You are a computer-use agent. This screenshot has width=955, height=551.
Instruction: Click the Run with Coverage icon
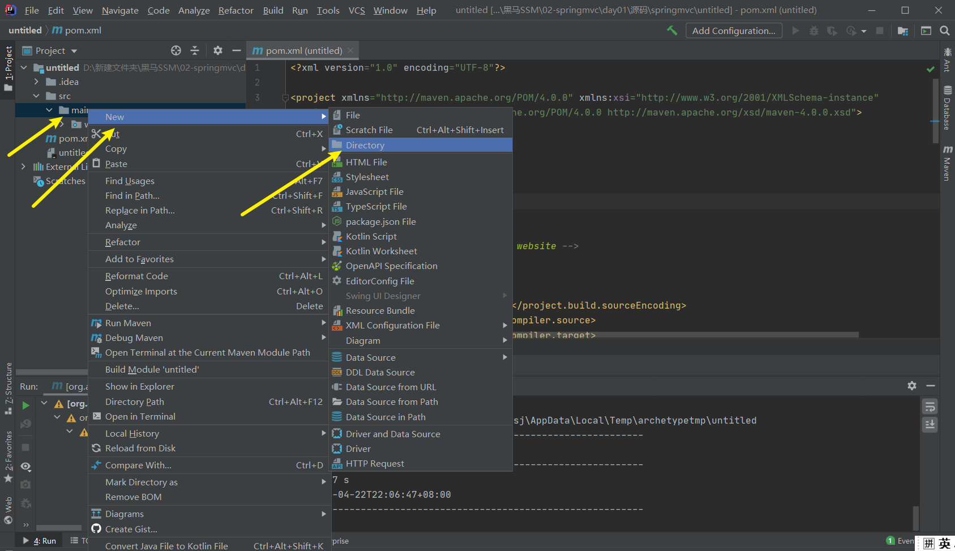(832, 31)
